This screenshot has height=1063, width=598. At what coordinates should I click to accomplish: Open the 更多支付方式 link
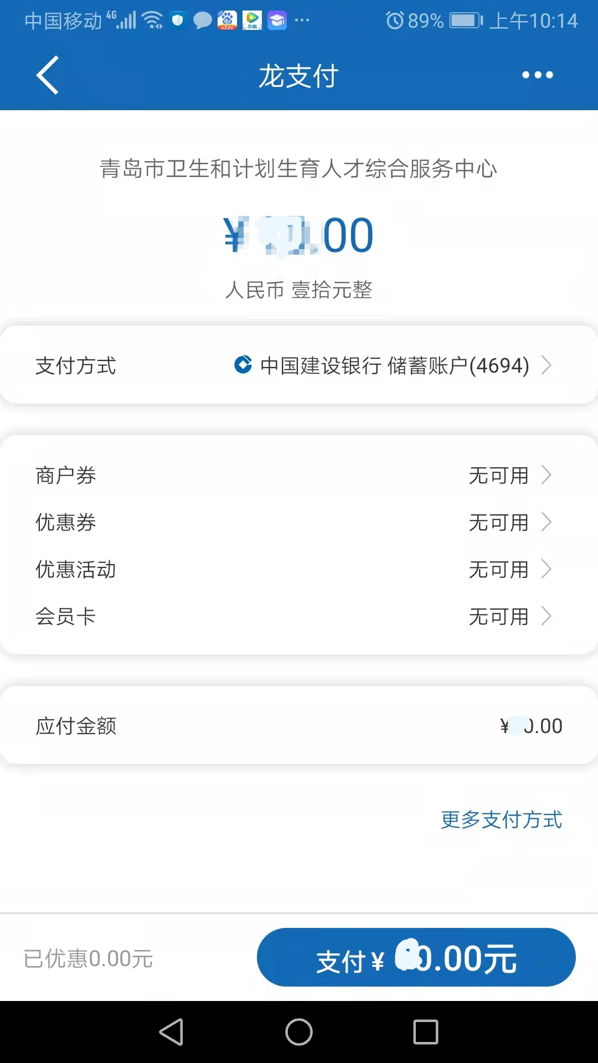[x=501, y=819]
